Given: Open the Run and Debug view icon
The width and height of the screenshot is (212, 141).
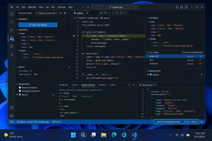Looking at the screenshot, I should tap(12, 39).
